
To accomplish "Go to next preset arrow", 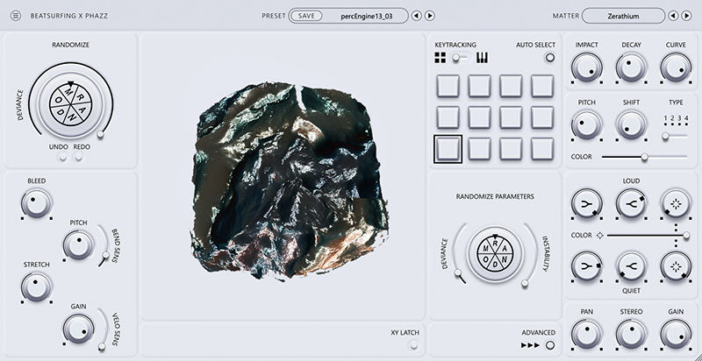I will (x=430, y=16).
